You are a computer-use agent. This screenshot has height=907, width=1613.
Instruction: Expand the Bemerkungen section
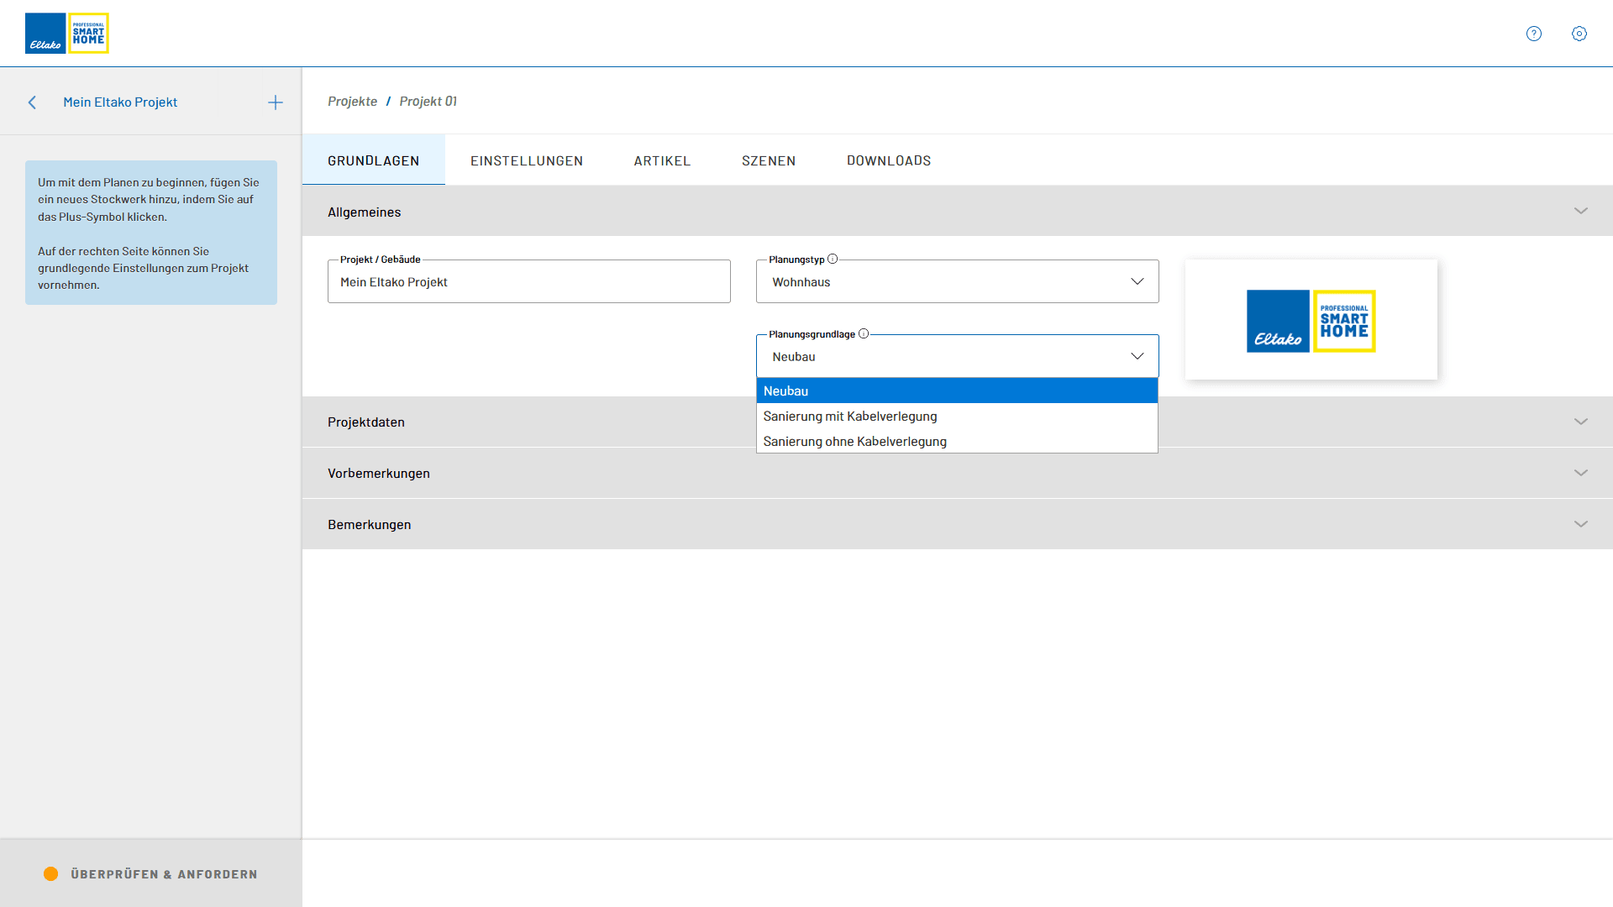click(x=1580, y=525)
